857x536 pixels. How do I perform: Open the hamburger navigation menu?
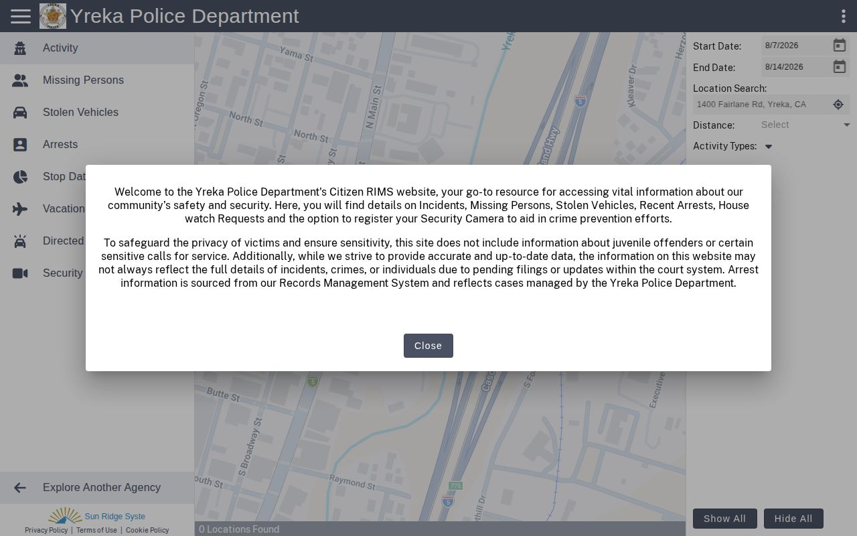point(21,16)
